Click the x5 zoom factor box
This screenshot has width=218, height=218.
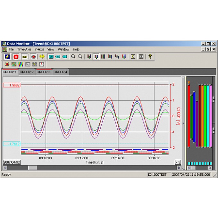178,162
